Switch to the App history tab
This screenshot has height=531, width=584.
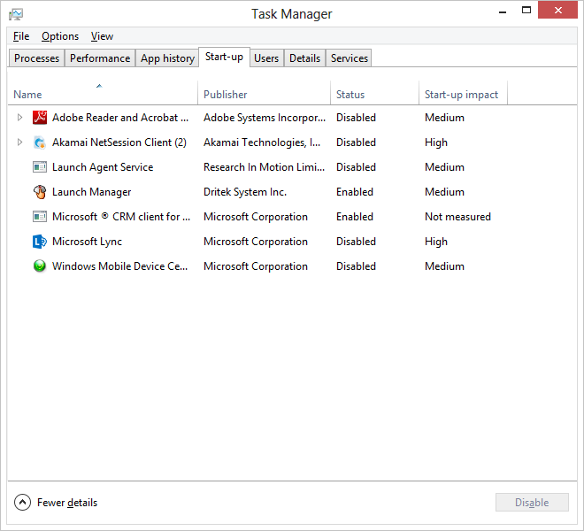pos(167,58)
